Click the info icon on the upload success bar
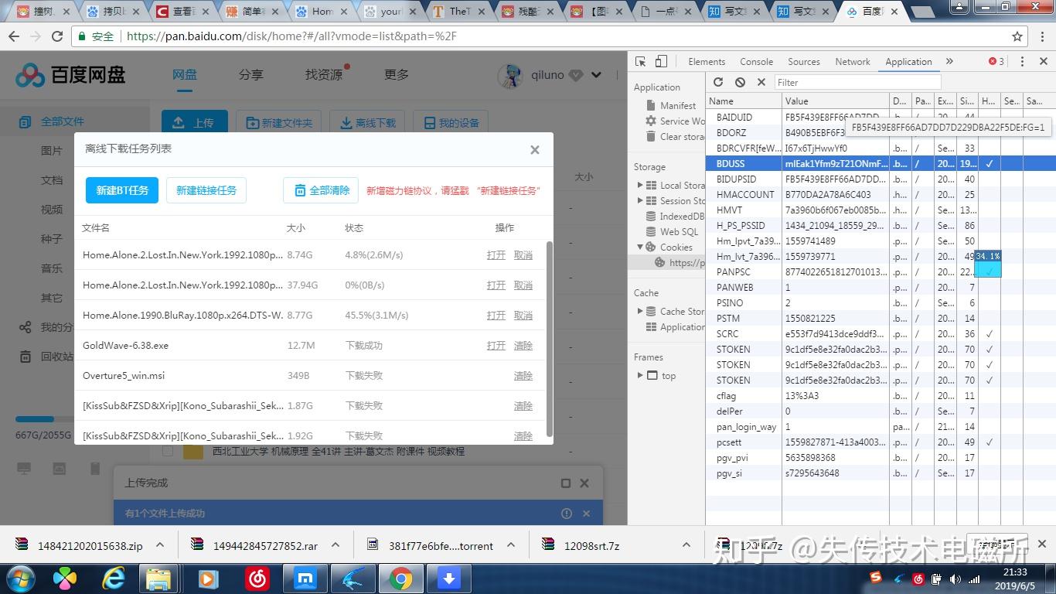Viewport: 1056px width, 594px height. point(567,514)
